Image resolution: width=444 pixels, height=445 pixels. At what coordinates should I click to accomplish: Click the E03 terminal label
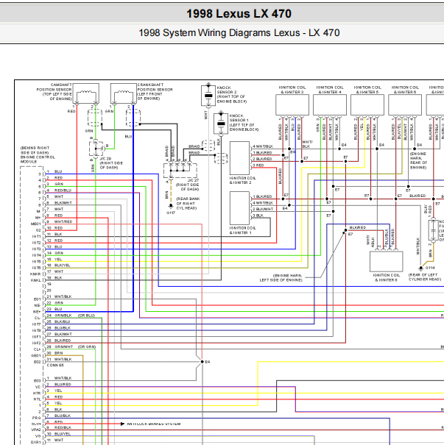[x=38, y=380]
